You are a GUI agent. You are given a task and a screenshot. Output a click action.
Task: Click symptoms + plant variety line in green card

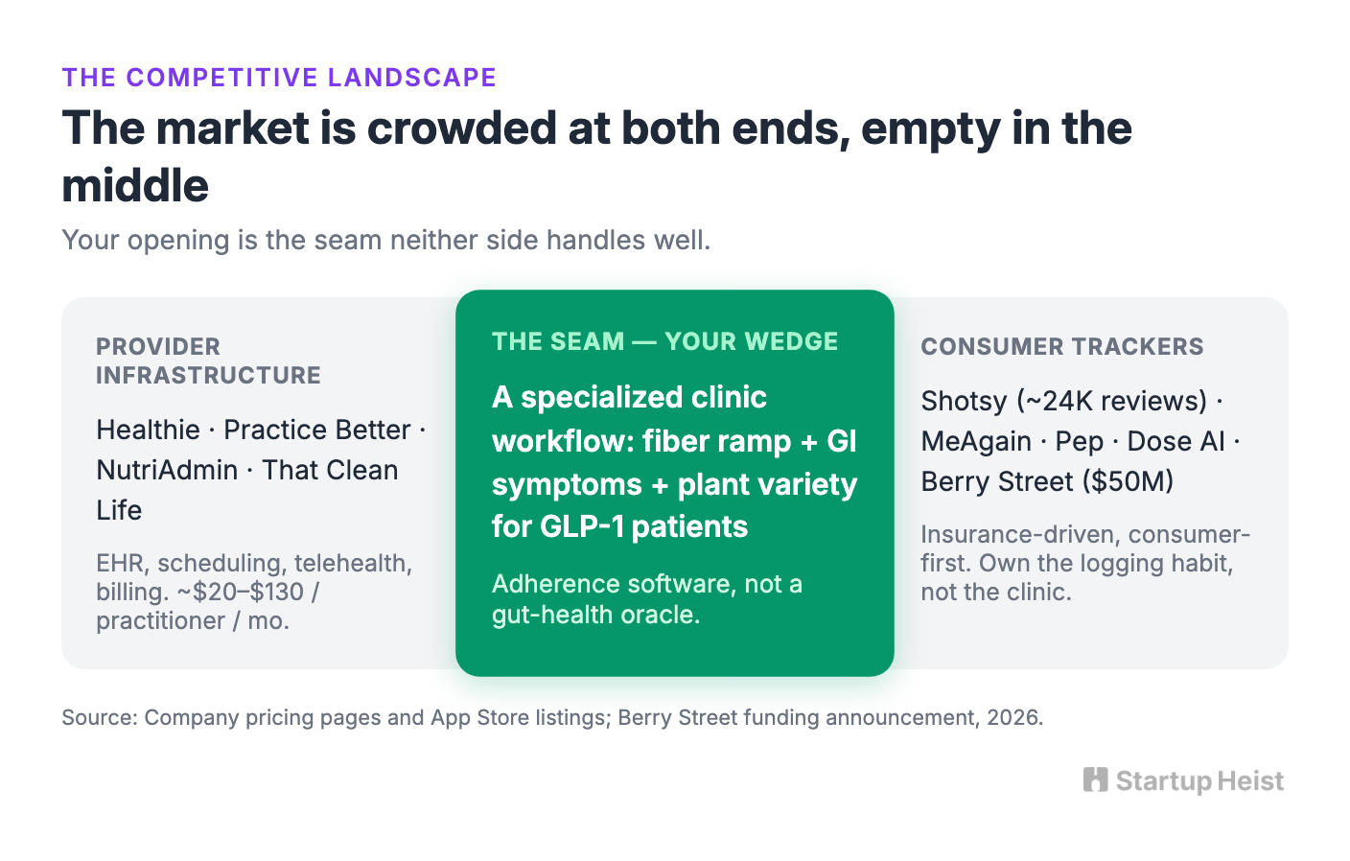tap(674, 484)
